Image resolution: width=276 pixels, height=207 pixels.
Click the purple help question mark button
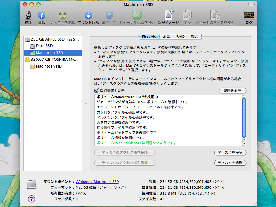tap(31, 199)
